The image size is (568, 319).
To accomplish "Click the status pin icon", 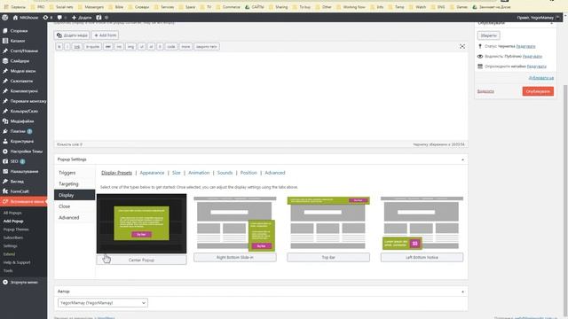I will point(480,46).
